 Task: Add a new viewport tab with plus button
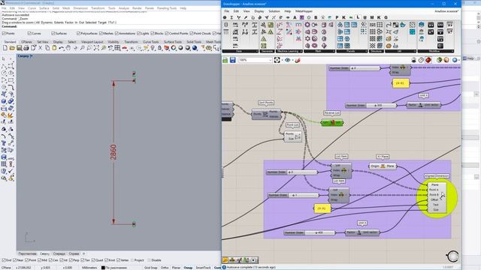[x=83, y=253]
